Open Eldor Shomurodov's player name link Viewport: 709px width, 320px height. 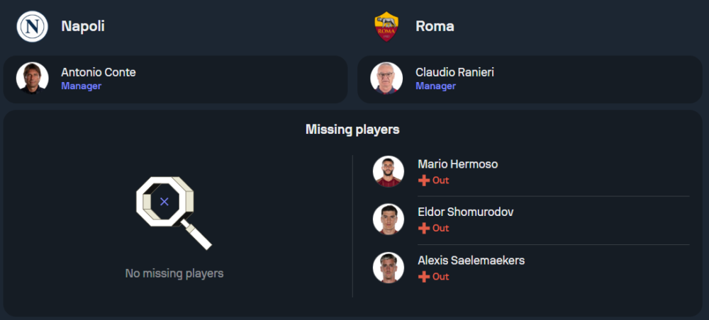466,212
